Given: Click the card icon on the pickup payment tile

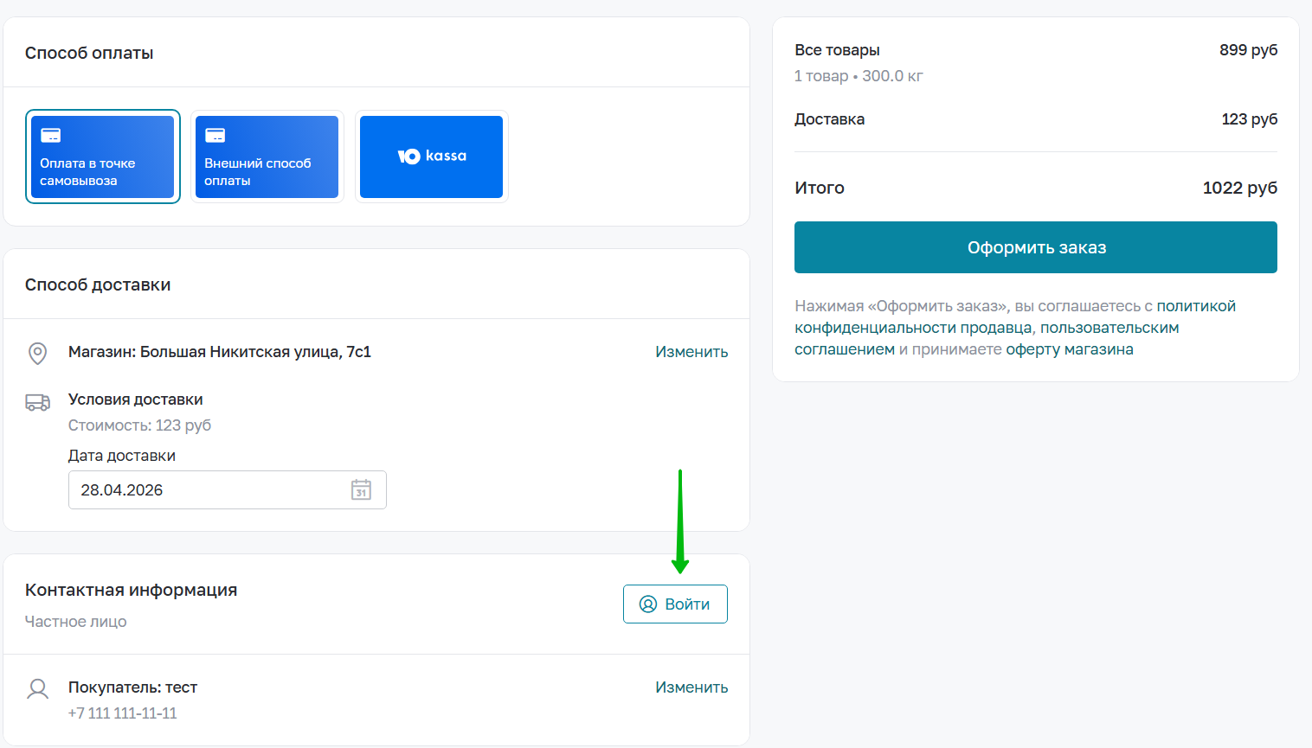Looking at the screenshot, I should tap(51, 136).
